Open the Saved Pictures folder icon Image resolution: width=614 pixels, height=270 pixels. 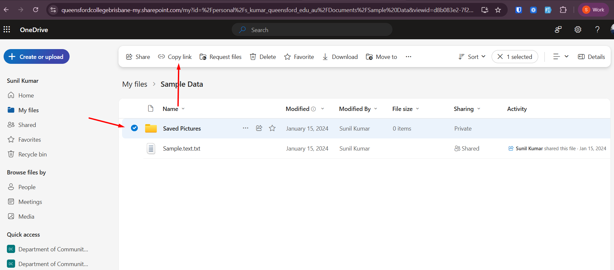pyautogui.click(x=151, y=128)
